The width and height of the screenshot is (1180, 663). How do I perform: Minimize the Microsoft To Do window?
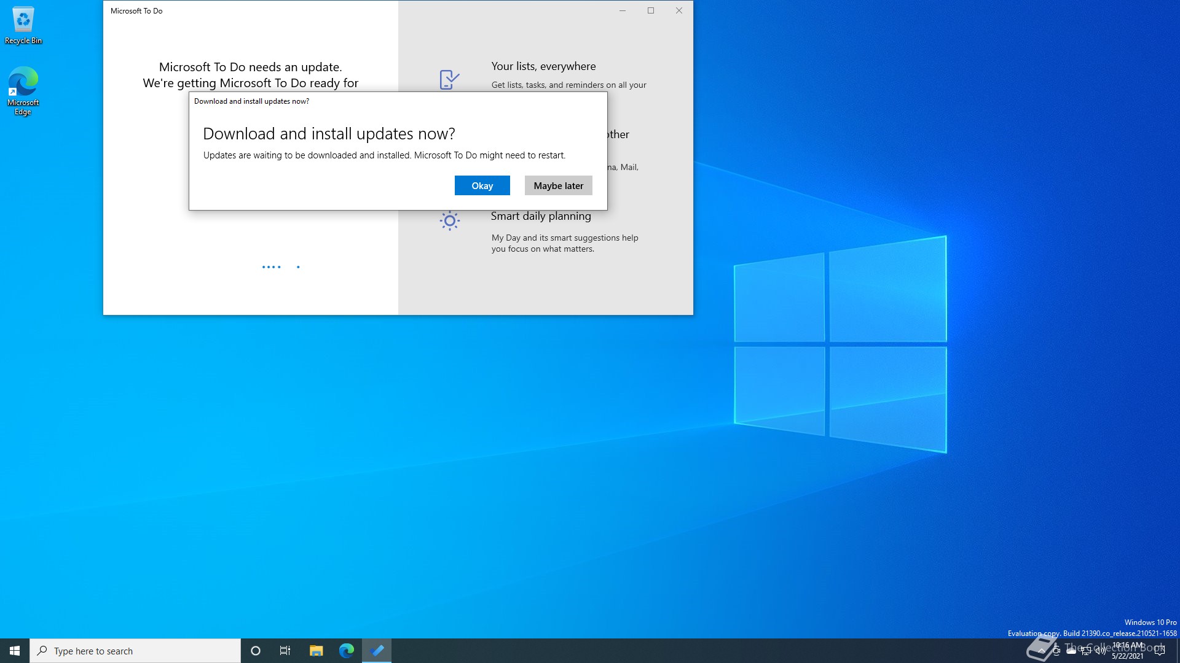623,10
